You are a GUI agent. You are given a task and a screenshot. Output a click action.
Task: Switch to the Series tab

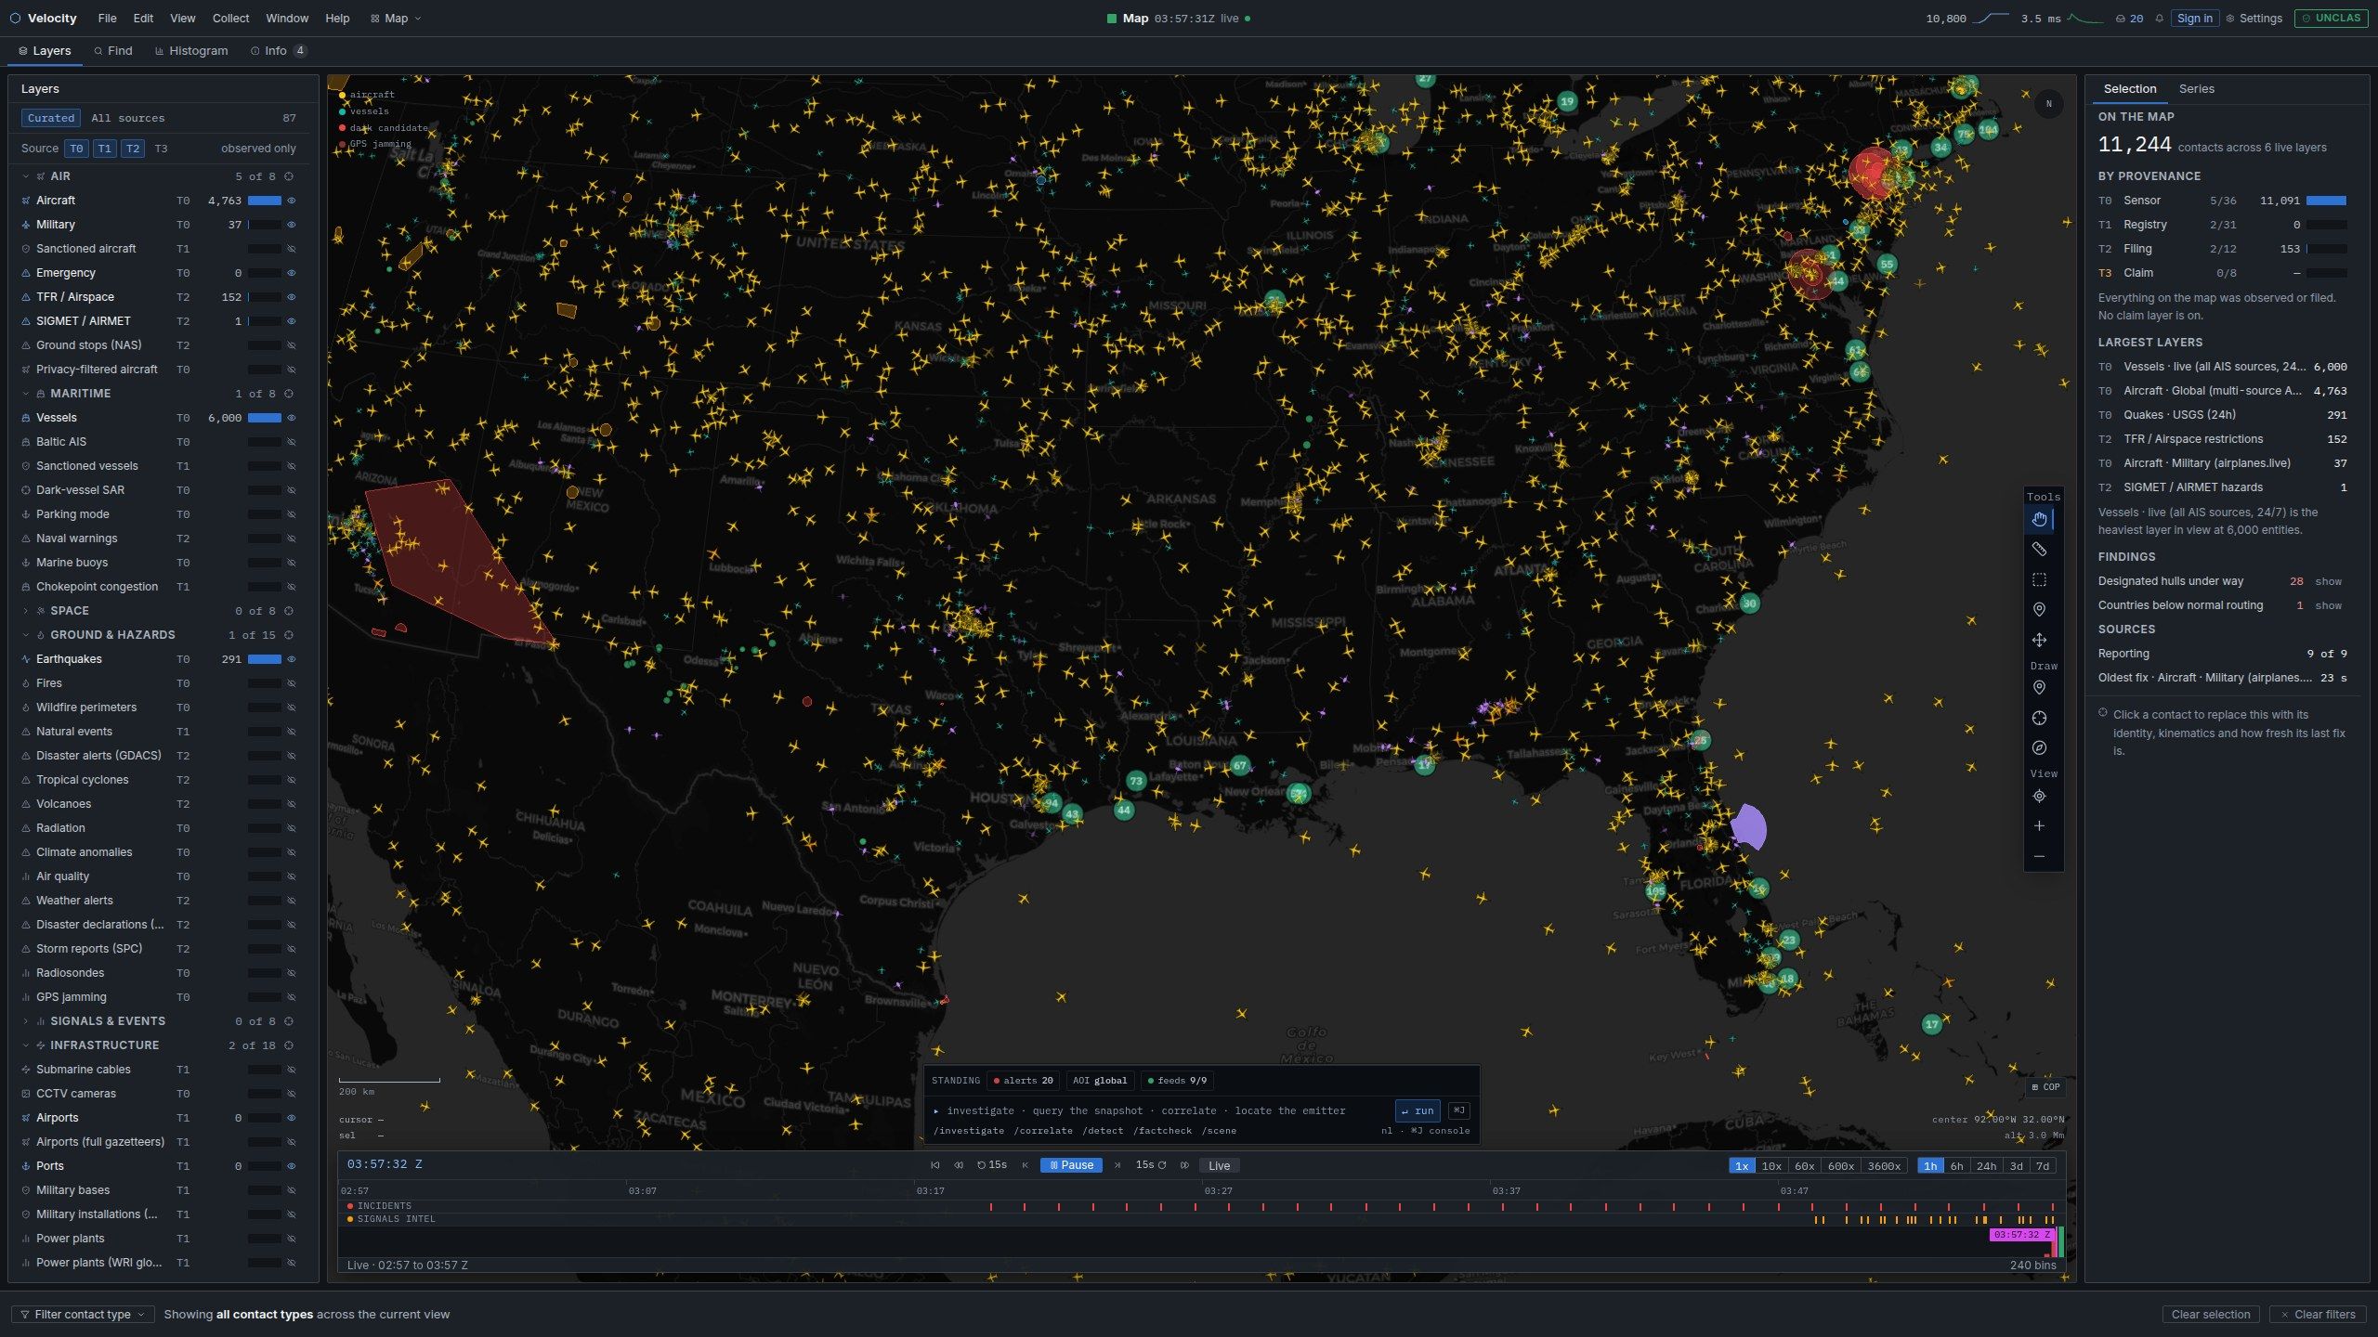[x=2196, y=89]
